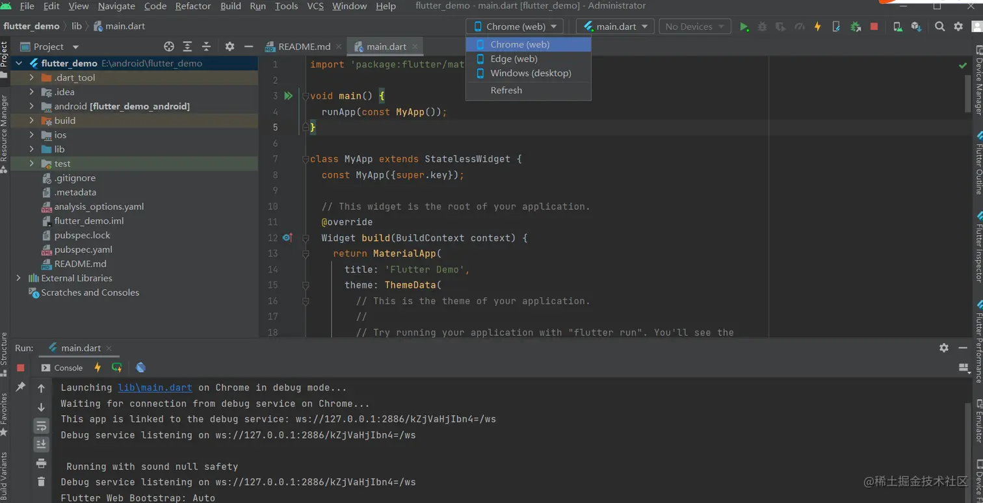The width and height of the screenshot is (983, 503).
Task: Open the Refactor menu
Action: [193, 6]
